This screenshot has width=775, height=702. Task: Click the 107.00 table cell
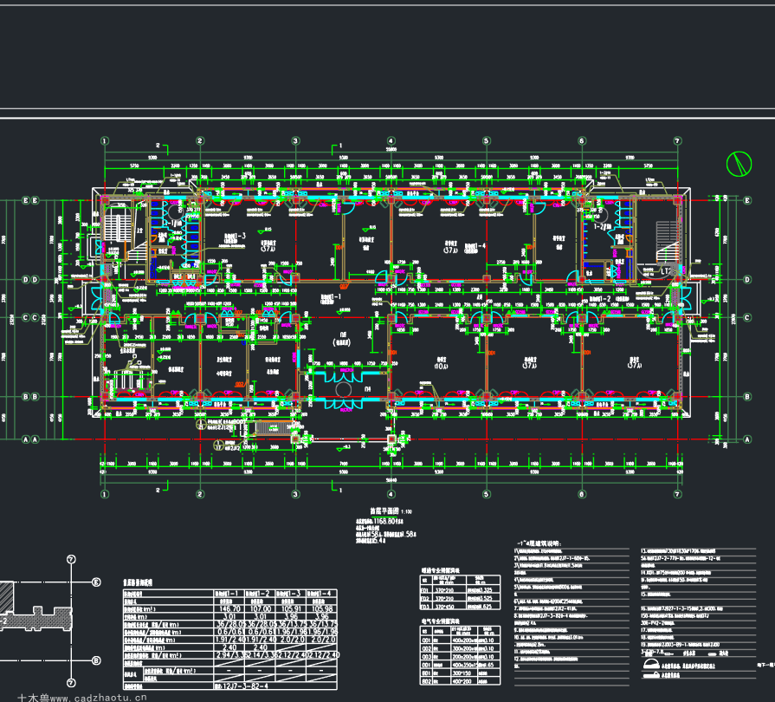(x=261, y=609)
